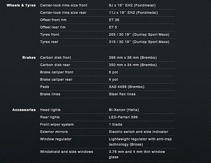The width and height of the screenshot is (211, 163).
Task: Click the front tyres '265 / 30 19''' text
Action: [x=120, y=35]
